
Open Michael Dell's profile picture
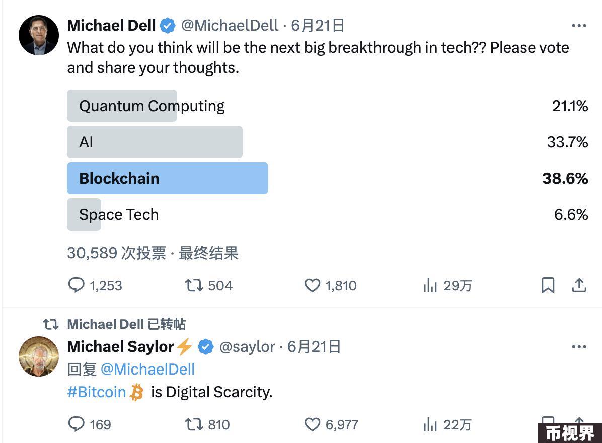click(x=38, y=35)
